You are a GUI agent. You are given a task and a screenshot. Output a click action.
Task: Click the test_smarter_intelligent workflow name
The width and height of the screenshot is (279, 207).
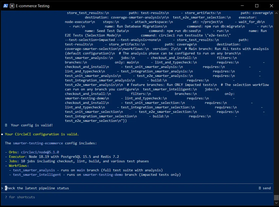click(37, 175)
